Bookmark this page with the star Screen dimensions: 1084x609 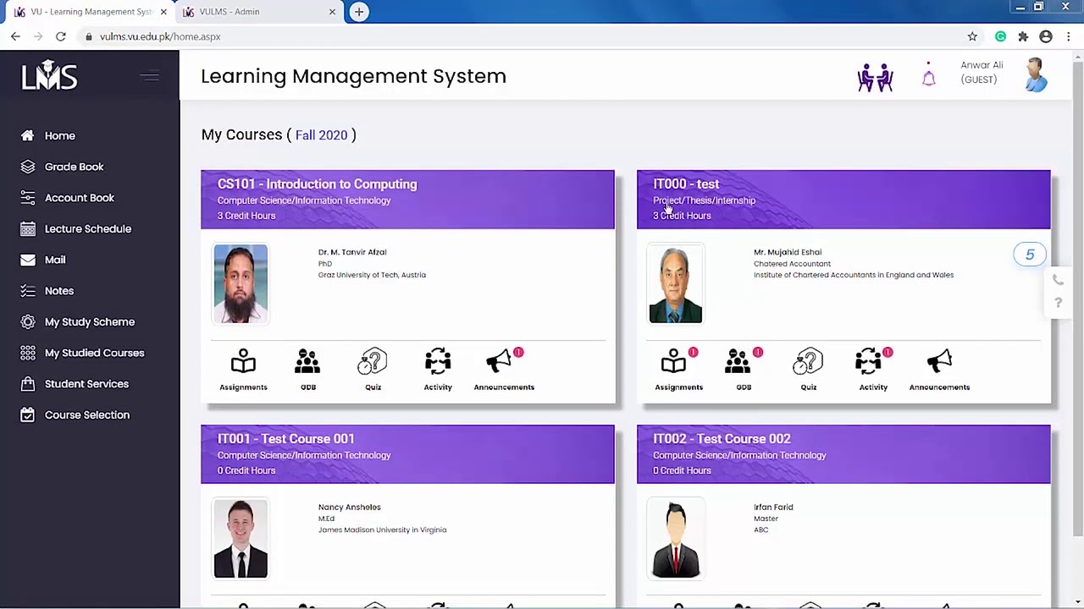click(972, 36)
